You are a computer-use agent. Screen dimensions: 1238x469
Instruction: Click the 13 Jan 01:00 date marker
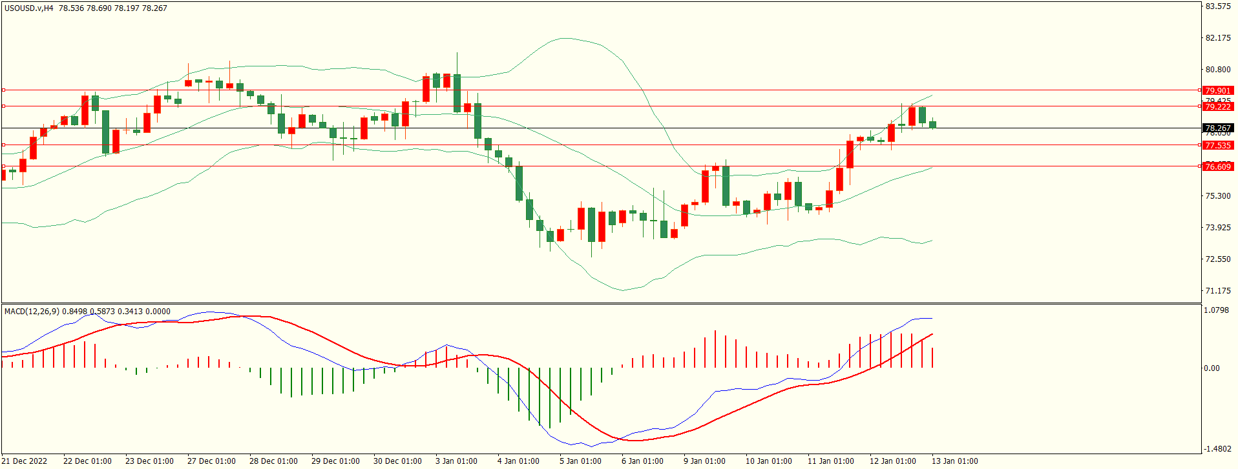tap(954, 461)
